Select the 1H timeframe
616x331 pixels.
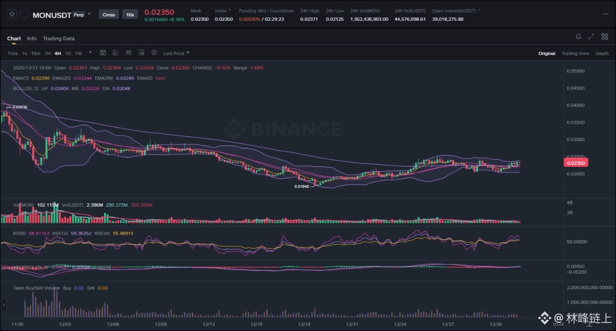pos(48,53)
